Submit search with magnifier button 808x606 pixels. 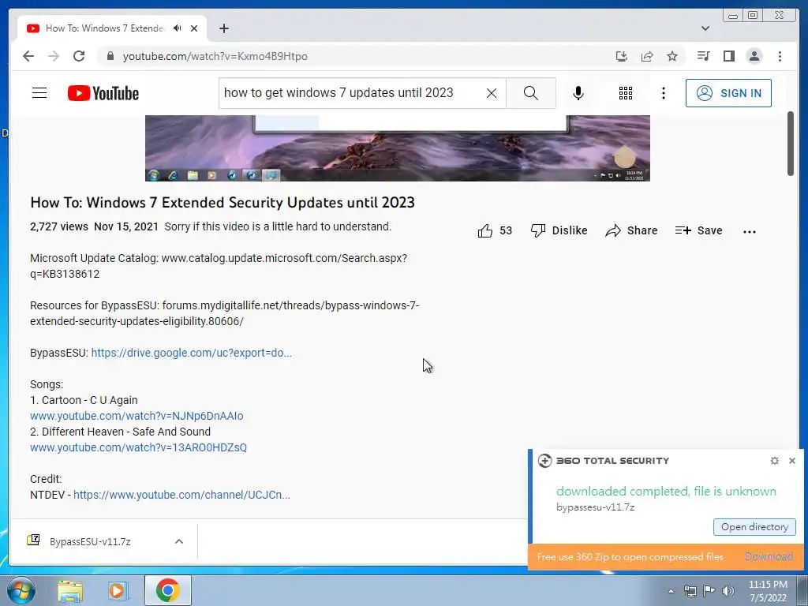[x=531, y=93]
